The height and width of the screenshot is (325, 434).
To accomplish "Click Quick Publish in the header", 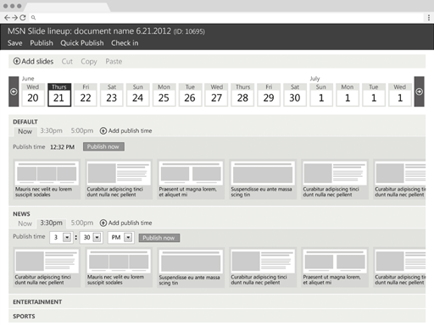I will (x=82, y=43).
